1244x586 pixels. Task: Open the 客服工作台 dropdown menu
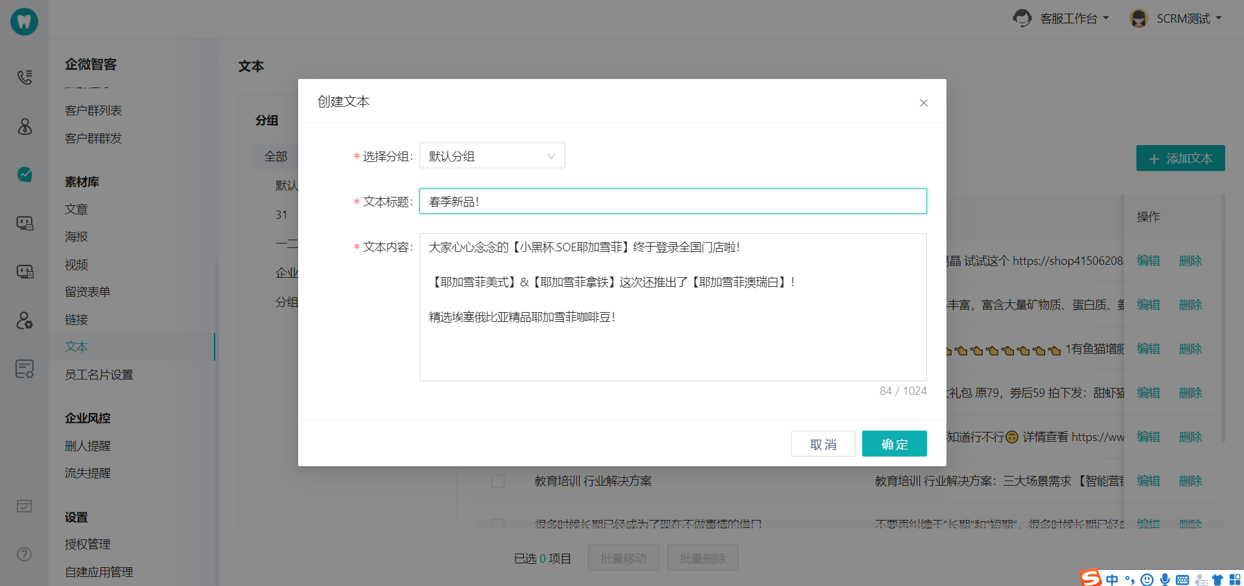pyautogui.click(x=1061, y=19)
